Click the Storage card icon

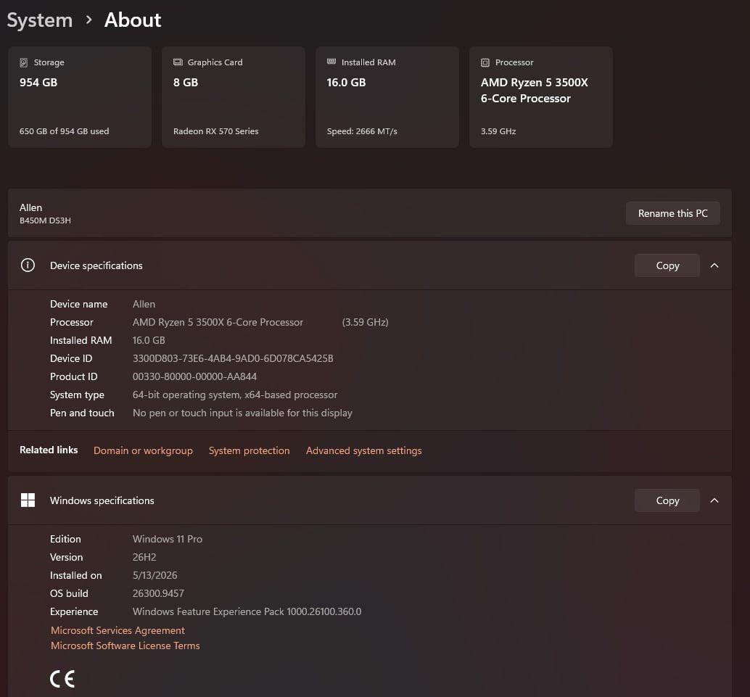[23, 62]
